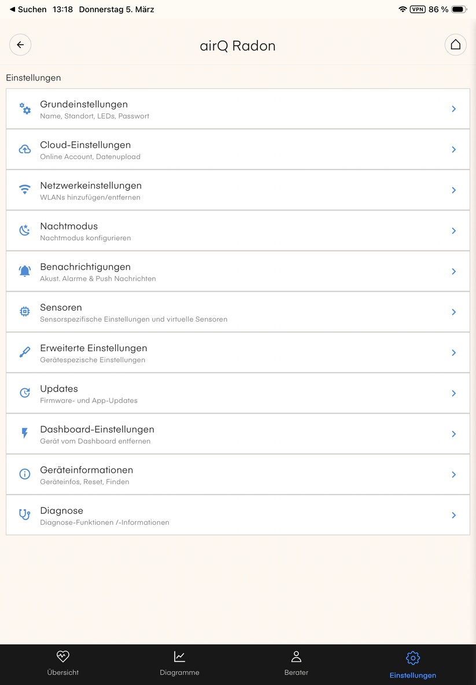Click the screwdriver icon for Erweiterte Einstellungen
This screenshot has width=476, height=685.
pos(25,352)
